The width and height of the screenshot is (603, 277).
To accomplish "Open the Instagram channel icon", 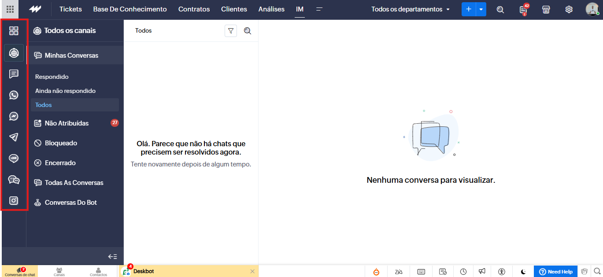I will pyautogui.click(x=14, y=200).
